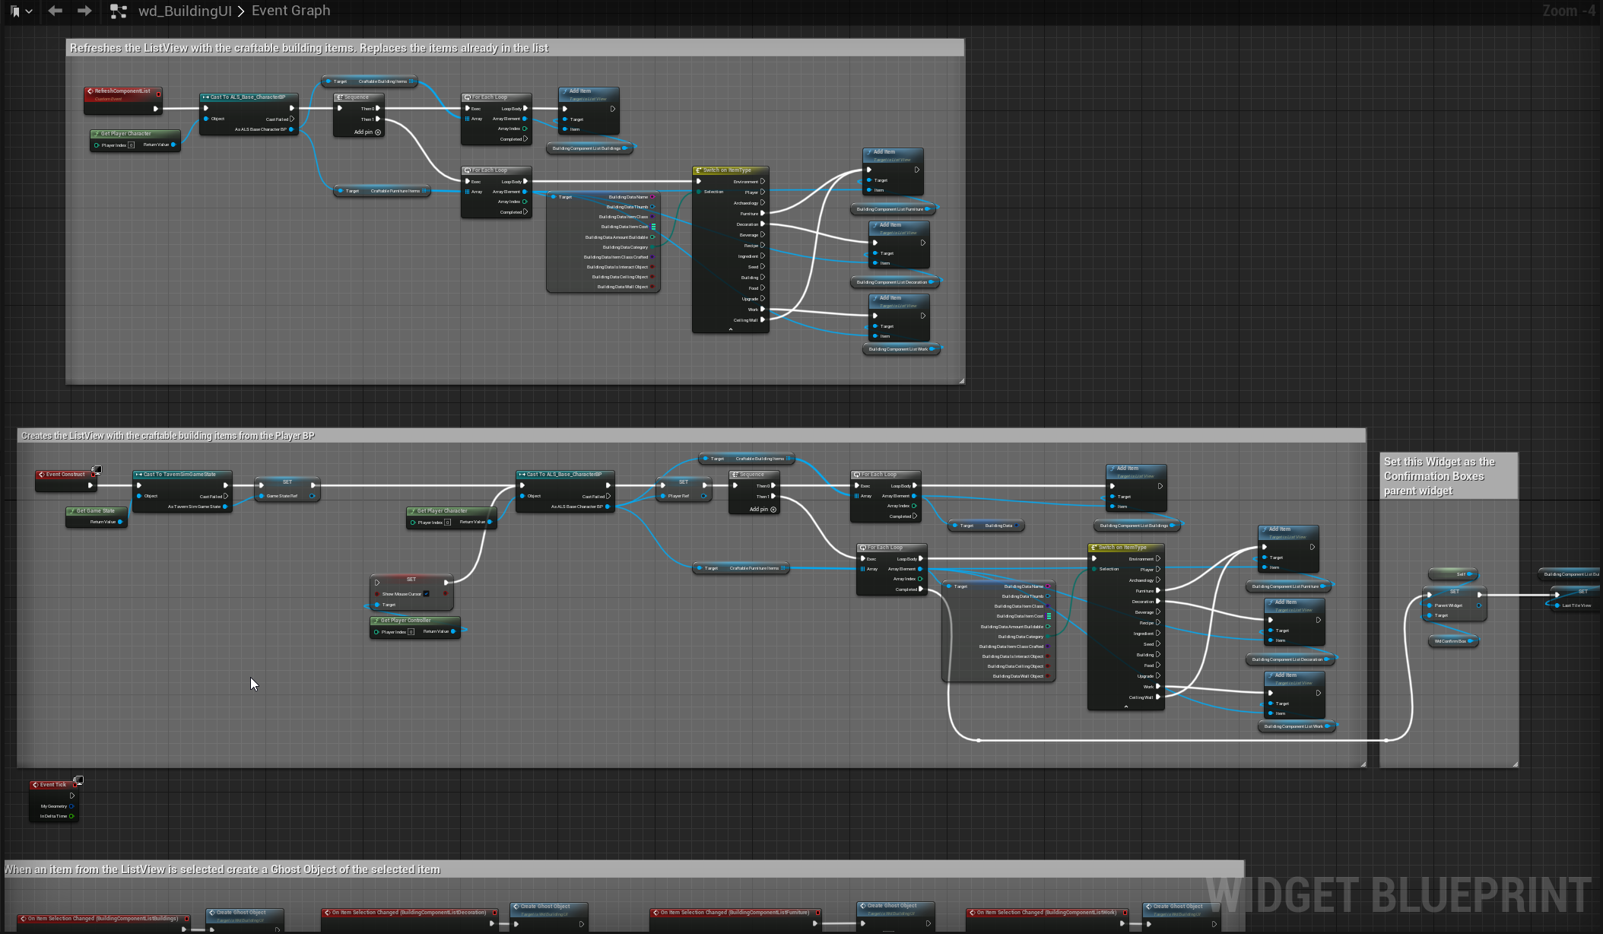Image resolution: width=1603 pixels, height=934 pixels.
Task: Click the Event Graph breadcrumb
Action: click(x=290, y=11)
